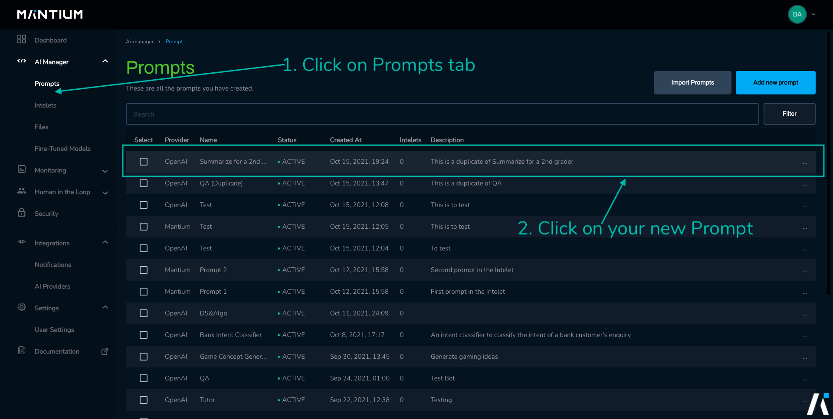Open AI Providers in the sidebar
Viewport: 833px width, 419px height.
click(52, 286)
